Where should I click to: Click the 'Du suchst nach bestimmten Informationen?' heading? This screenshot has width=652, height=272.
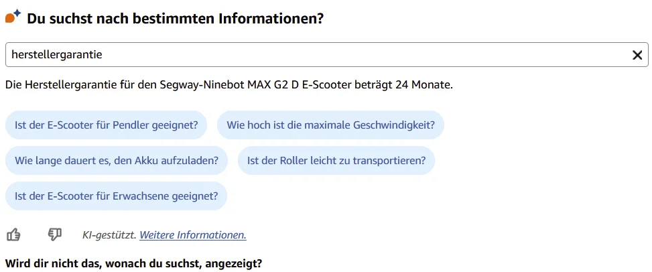point(175,19)
